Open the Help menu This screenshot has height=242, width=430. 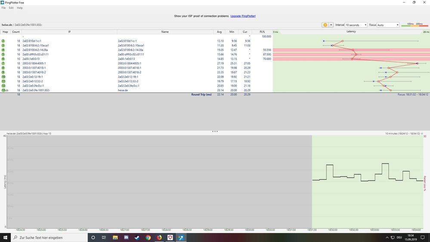[20, 8]
